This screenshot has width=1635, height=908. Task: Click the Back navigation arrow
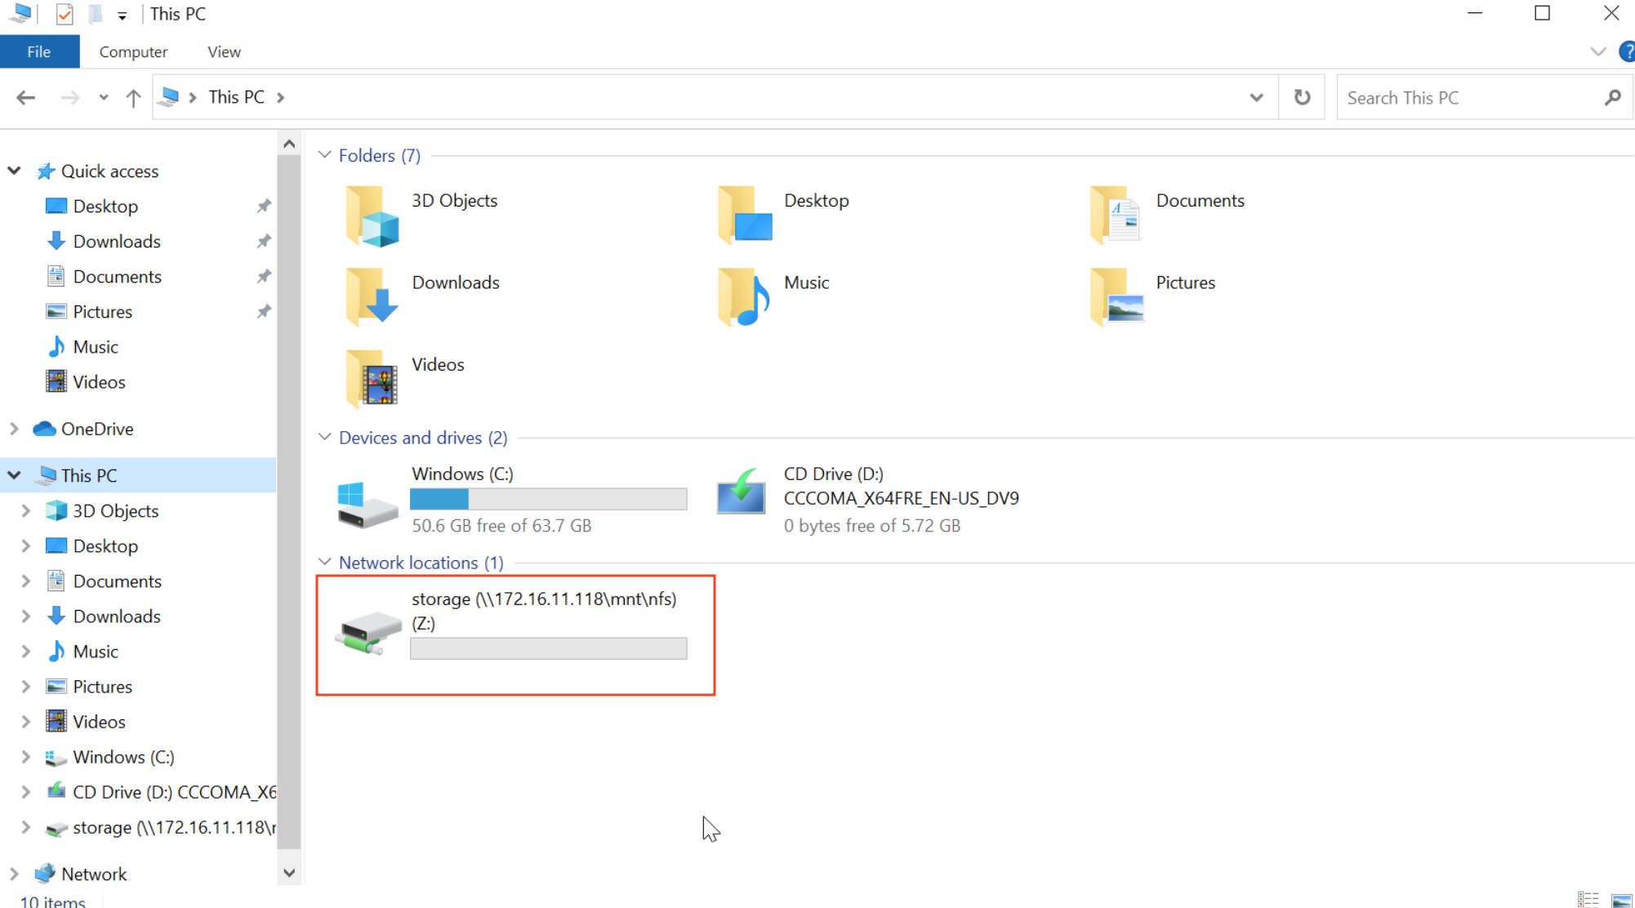(x=26, y=98)
